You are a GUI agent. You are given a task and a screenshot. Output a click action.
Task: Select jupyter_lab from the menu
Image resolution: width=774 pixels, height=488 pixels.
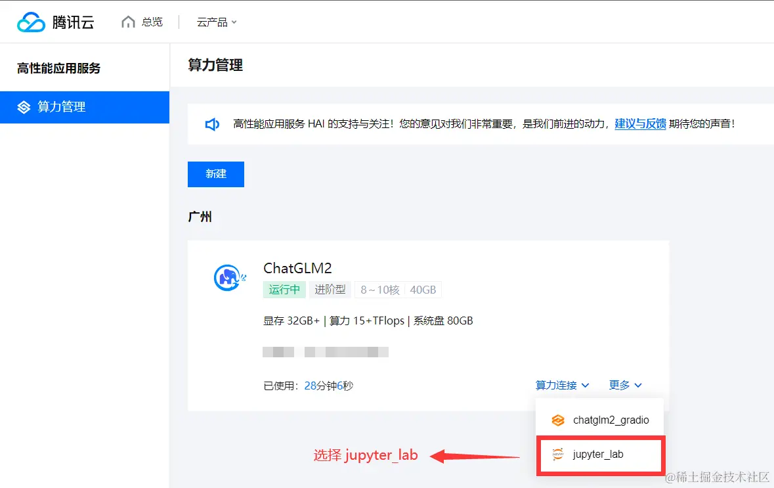tap(600, 455)
